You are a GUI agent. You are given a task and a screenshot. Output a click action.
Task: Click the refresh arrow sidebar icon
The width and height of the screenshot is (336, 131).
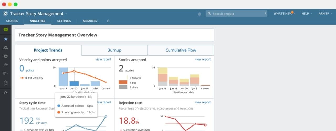6,93
